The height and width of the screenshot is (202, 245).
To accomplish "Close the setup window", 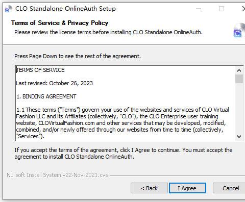I will click(243, 9).
